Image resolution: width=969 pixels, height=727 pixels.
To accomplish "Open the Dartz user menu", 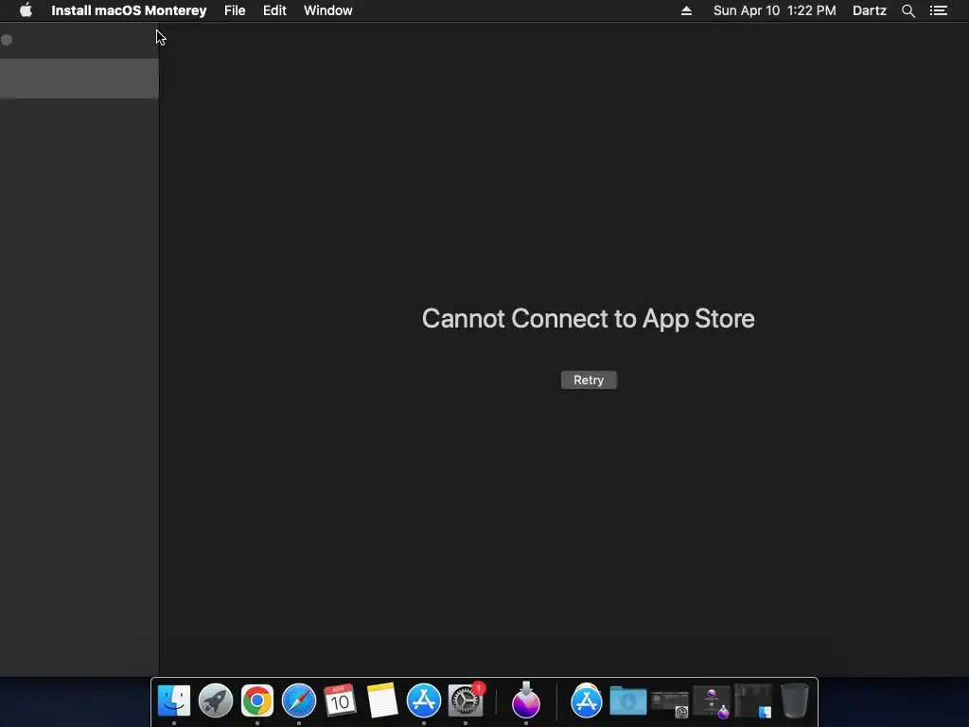I will (870, 10).
